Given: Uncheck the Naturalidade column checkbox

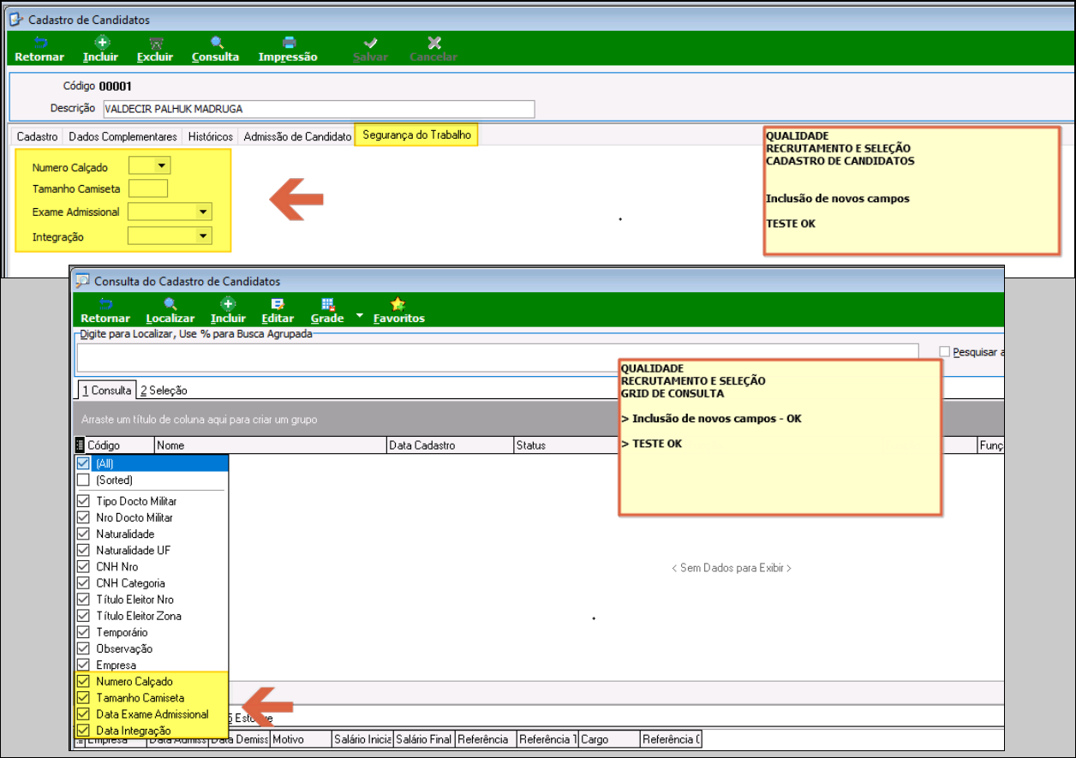Looking at the screenshot, I should click(x=83, y=534).
